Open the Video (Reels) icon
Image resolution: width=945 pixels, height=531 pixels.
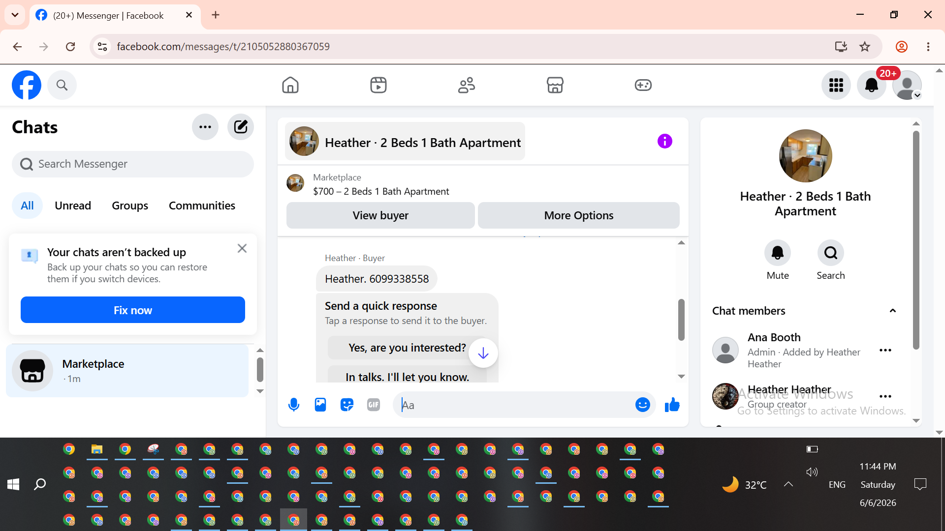point(378,85)
